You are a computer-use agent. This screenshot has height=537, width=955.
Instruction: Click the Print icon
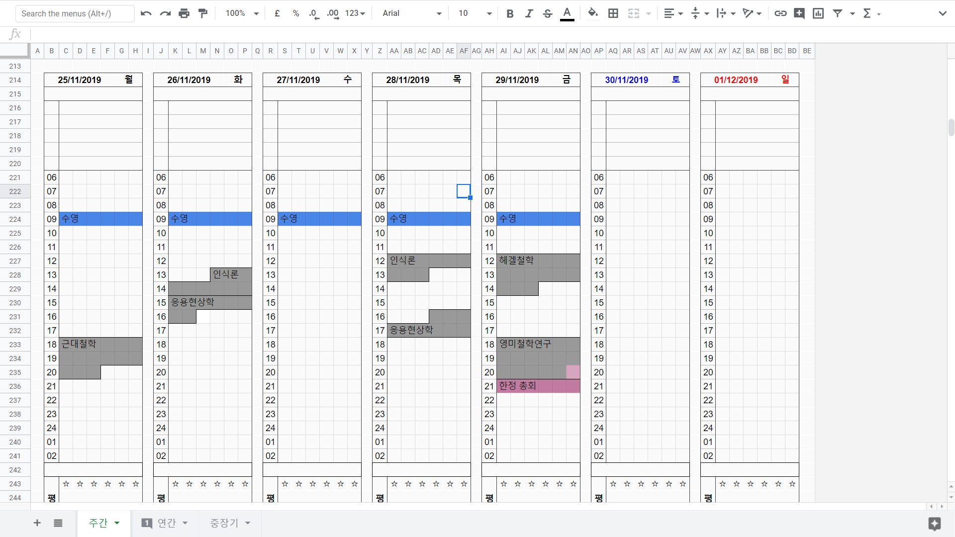tap(184, 13)
